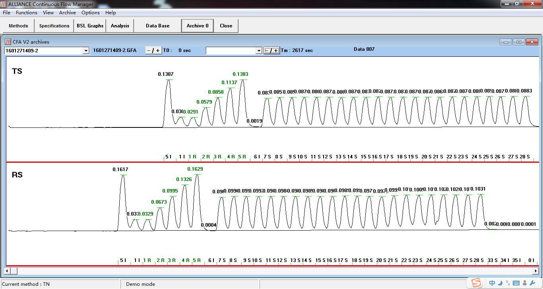The height and width of the screenshot is (289, 543).
Task: Click the horizontal scrollbar right arrow
Action: [x=535, y=271]
